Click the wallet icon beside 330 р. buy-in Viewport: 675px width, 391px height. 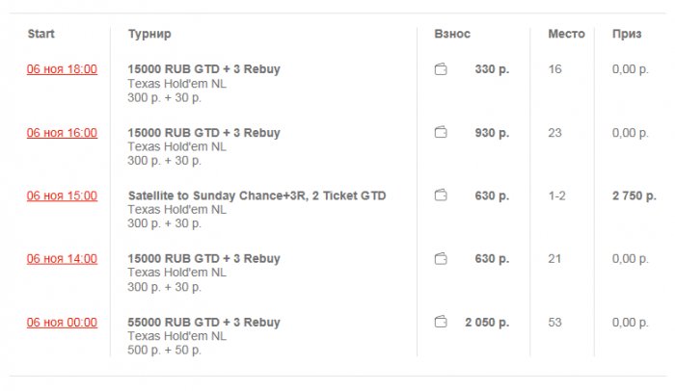(441, 69)
